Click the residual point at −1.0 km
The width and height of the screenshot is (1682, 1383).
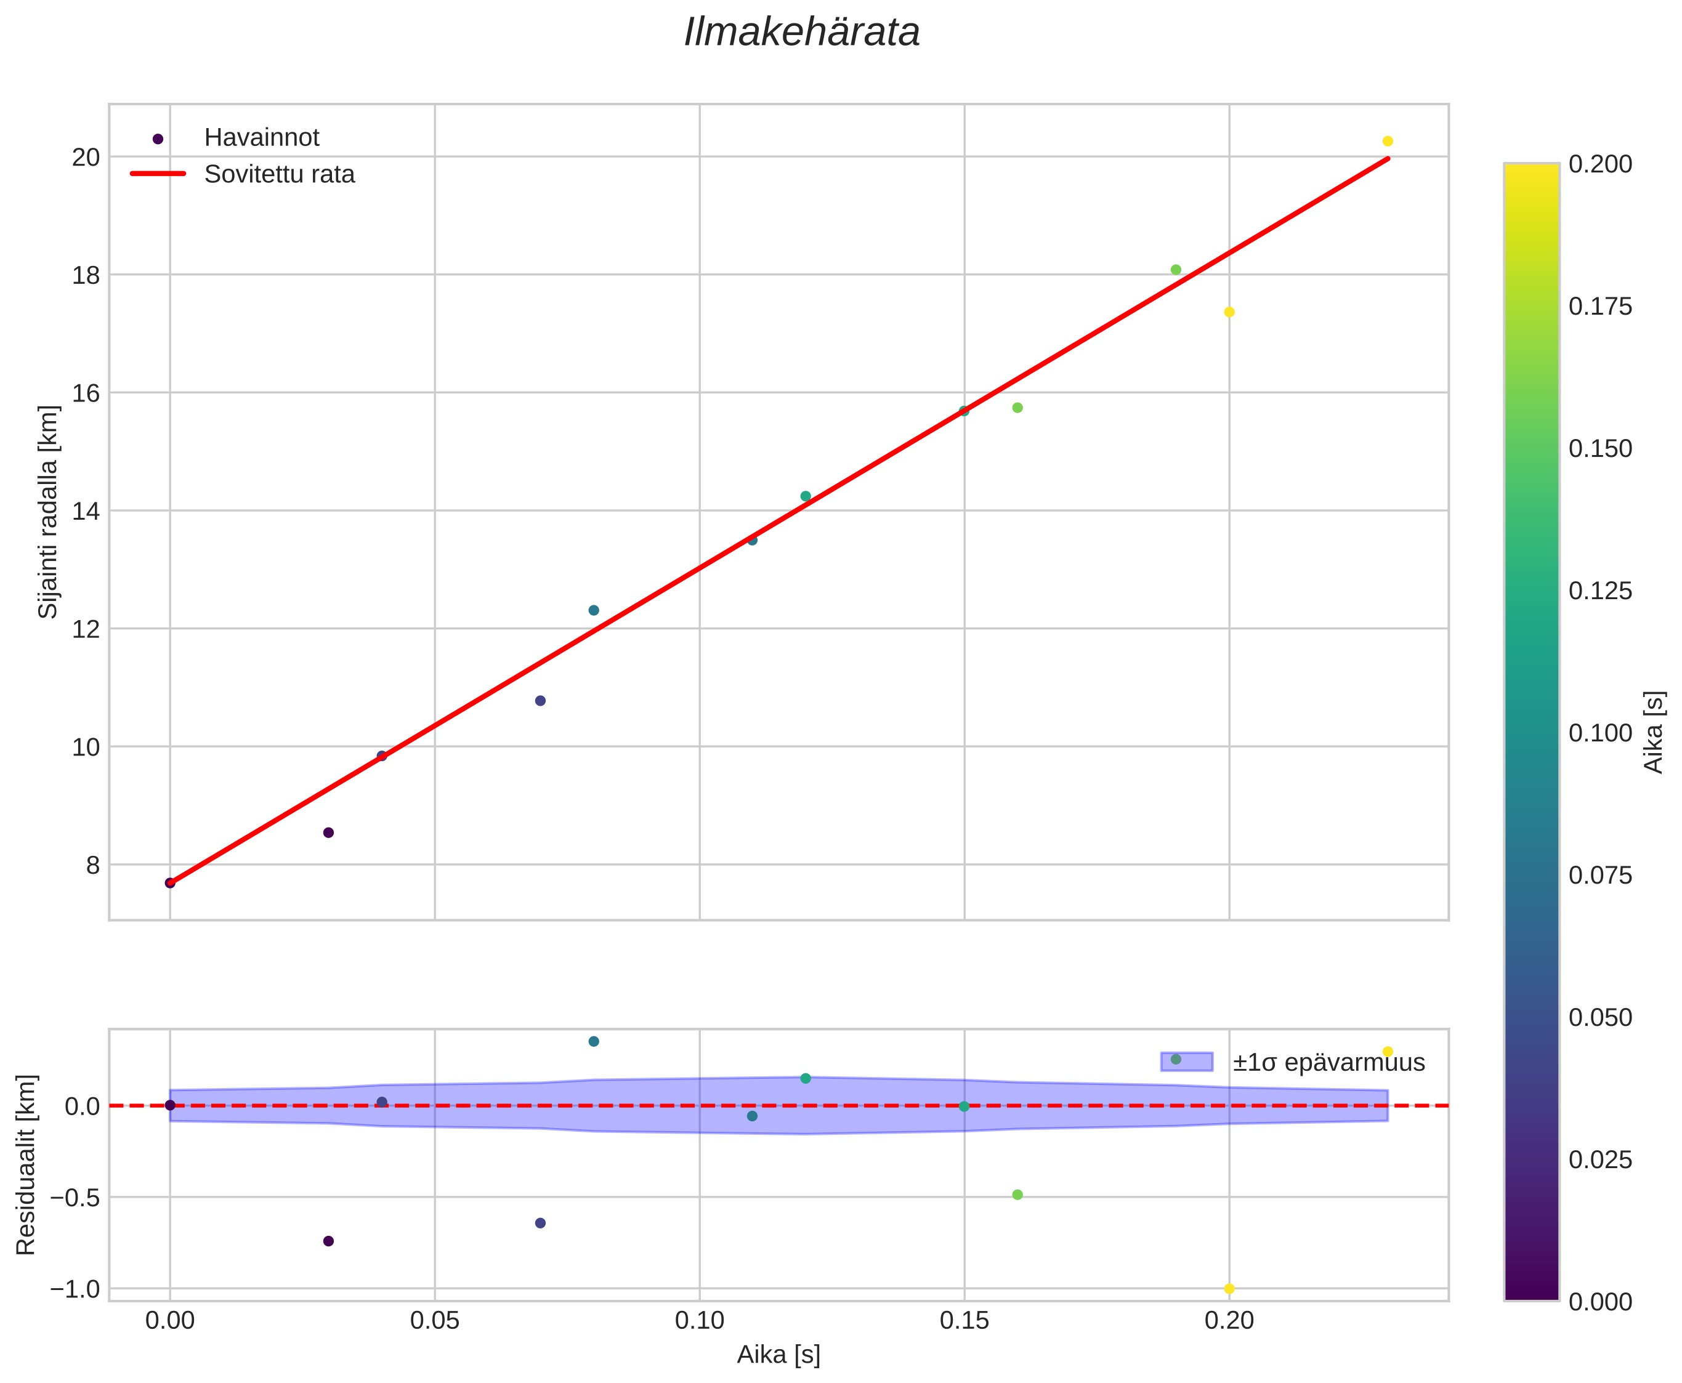click(x=1229, y=1288)
